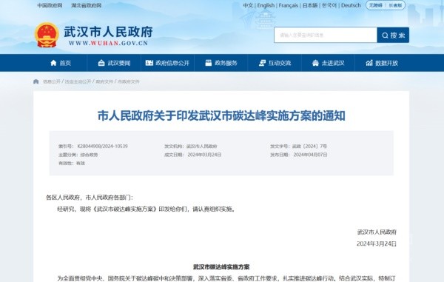This screenshot has width=444, height=282.
Task: Click the icon beside 走进武汉
Action: pyautogui.click(x=315, y=63)
